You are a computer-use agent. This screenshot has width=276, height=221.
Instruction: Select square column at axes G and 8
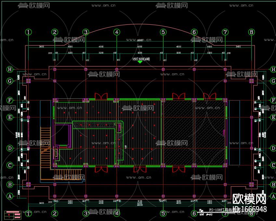click(x=252, y=81)
